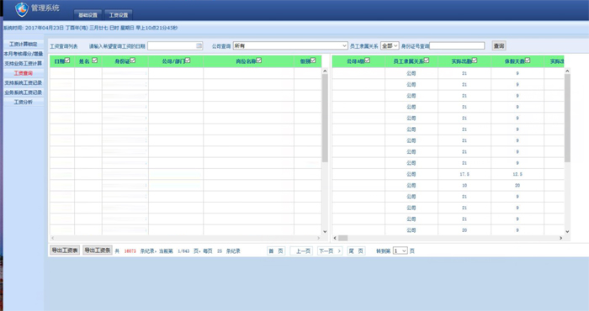Click right table scroll-up arrow
The image size is (589, 311).
(567, 71)
